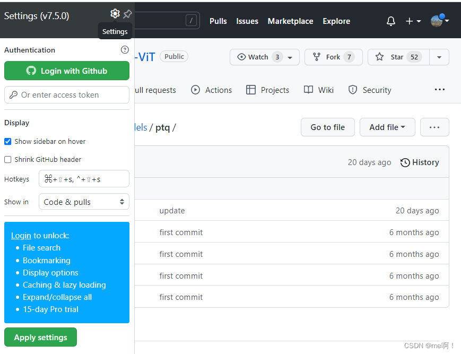Click the Projects table icon
Screen dimensions: 461x354
(251, 90)
